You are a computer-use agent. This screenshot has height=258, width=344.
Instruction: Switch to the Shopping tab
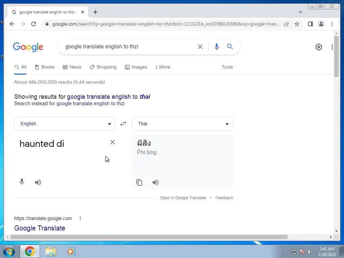pyautogui.click(x=103, y=67)
